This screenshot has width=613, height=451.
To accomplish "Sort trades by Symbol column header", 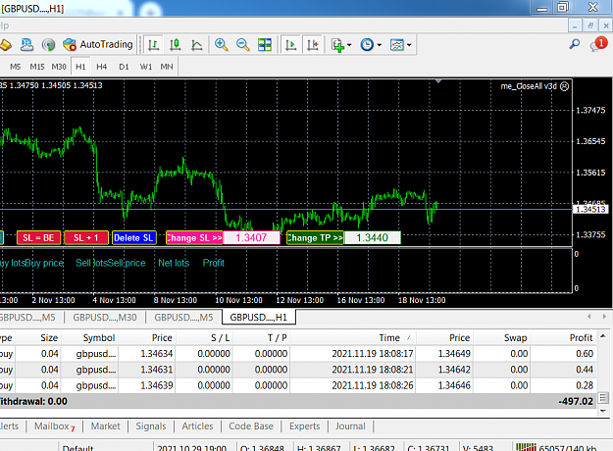I will click(x=90, y=337).
